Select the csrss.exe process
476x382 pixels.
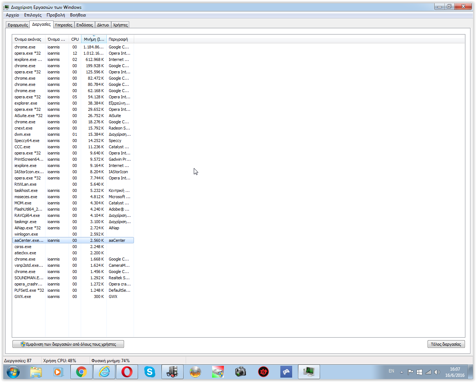(x=73, y=247)
